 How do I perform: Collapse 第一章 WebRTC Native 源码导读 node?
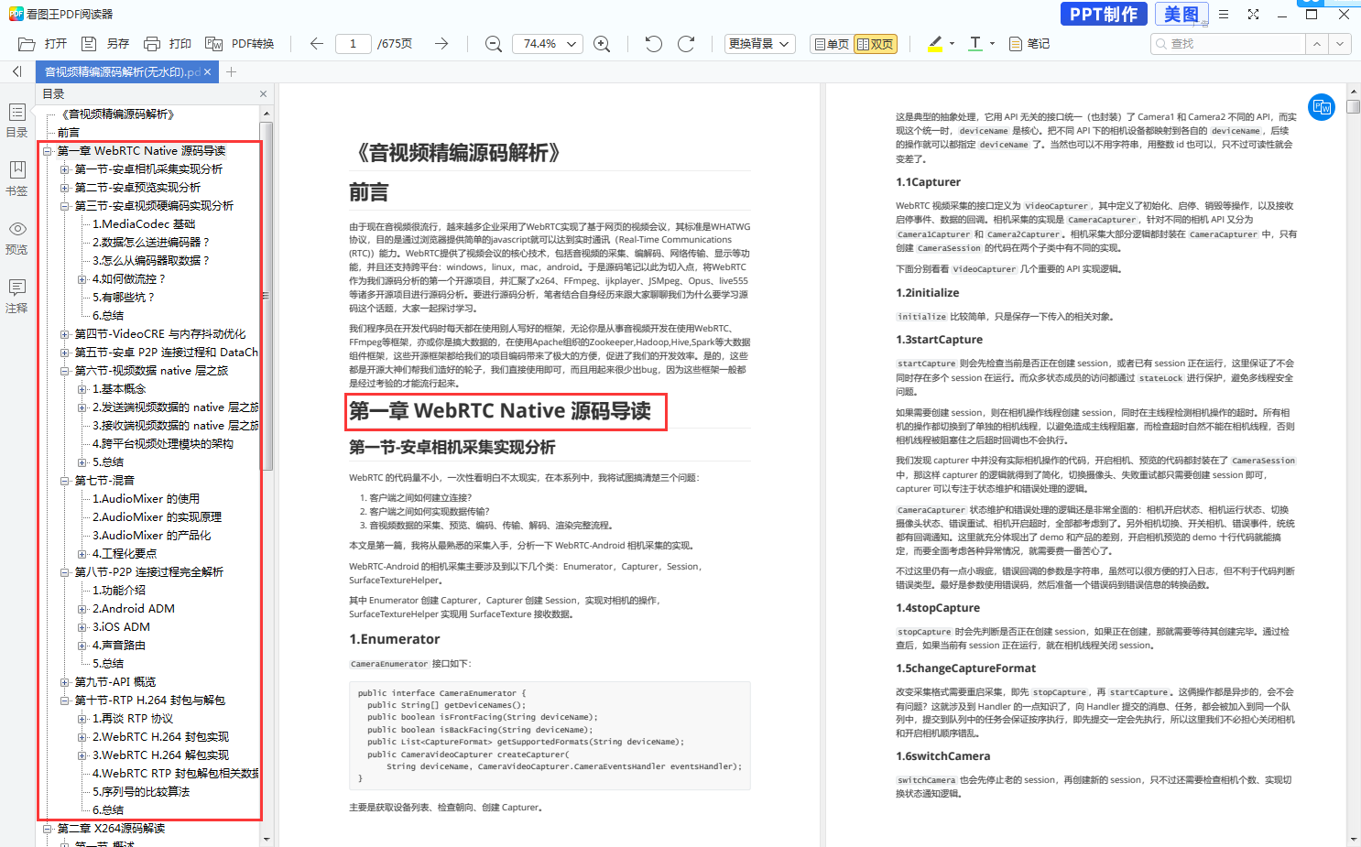(x=48, y=151)
